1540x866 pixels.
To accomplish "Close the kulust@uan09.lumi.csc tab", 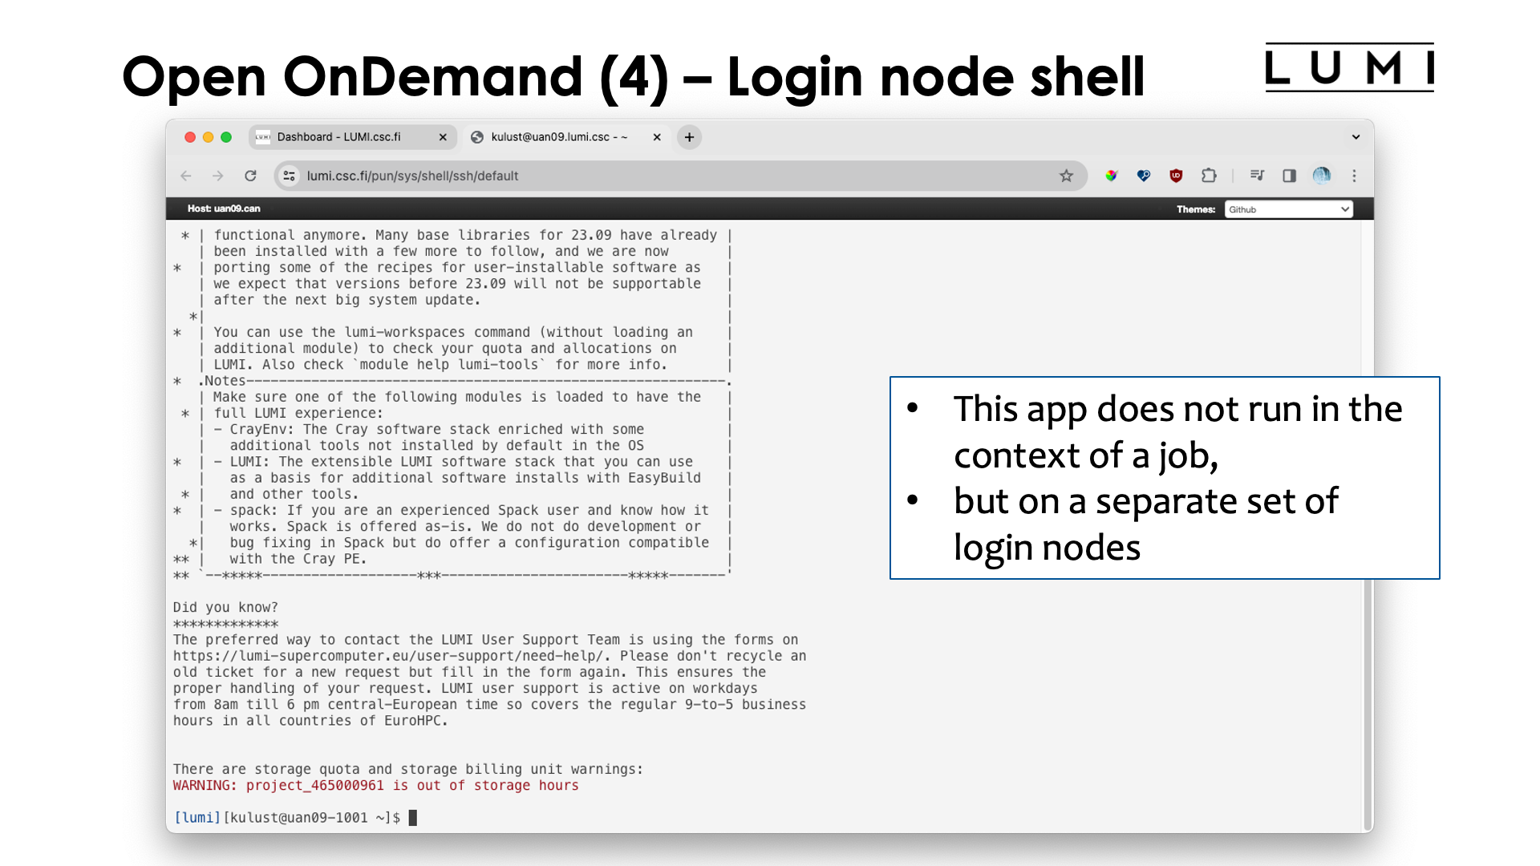I will [657, 137].
